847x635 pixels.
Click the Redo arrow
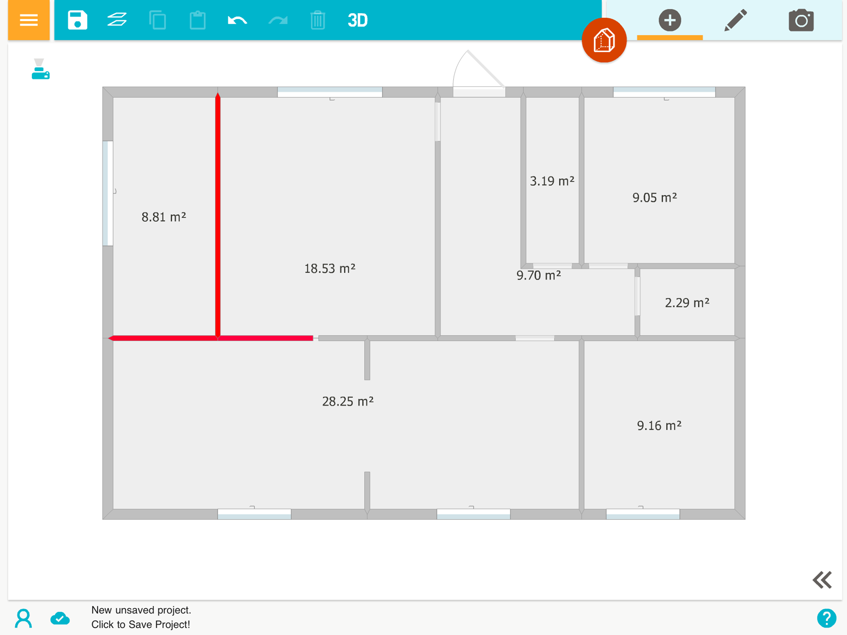coord(278,20)
